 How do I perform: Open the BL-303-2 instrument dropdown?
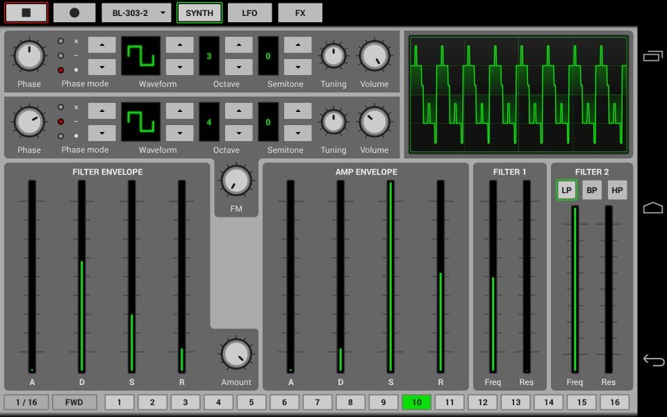(x=136, y=13)
